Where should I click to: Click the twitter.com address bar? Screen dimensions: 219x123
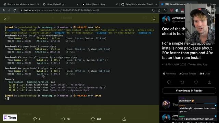[x=85, y=10]
